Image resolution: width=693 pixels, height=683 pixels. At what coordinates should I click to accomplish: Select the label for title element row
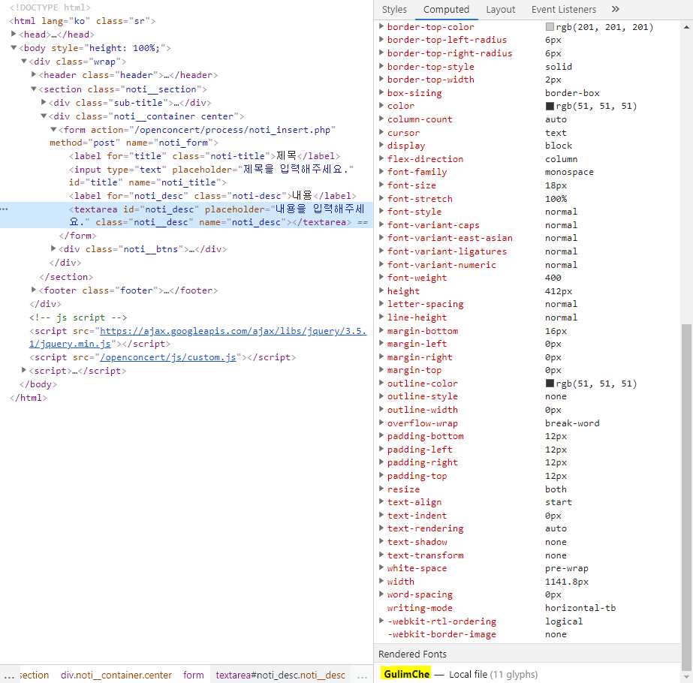(205, 155)
